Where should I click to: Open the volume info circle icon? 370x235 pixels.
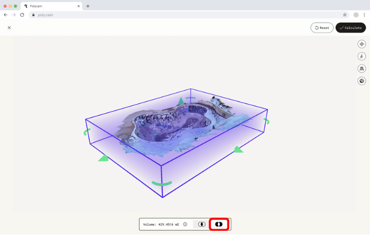coord(185,224)
